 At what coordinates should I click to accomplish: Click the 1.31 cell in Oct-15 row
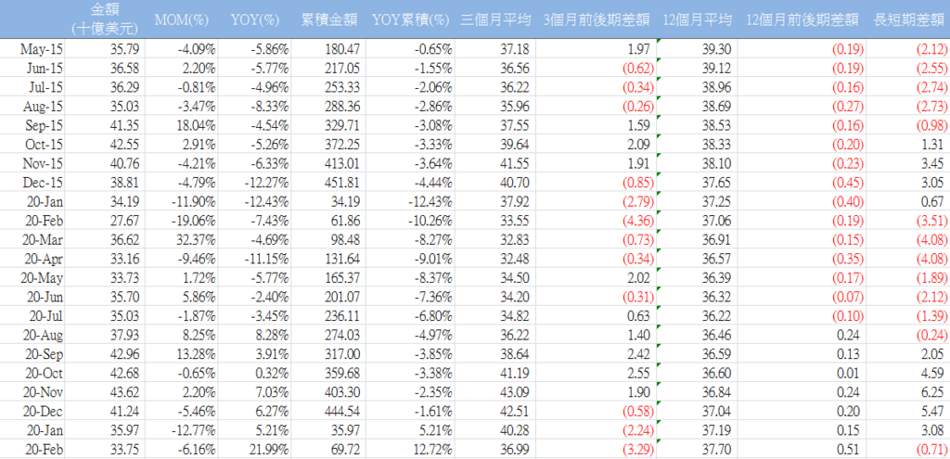point(933,144)
